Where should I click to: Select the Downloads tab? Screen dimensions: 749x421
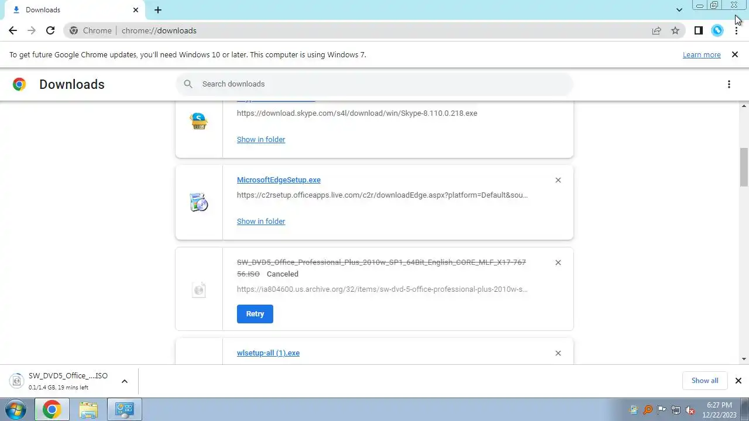[x=73, y=10]
